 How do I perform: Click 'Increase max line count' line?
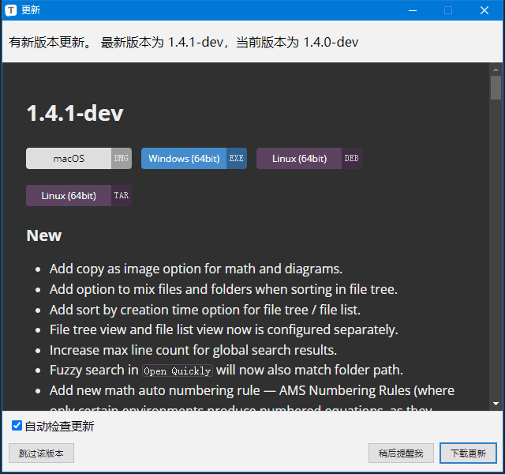pos(193,350)
